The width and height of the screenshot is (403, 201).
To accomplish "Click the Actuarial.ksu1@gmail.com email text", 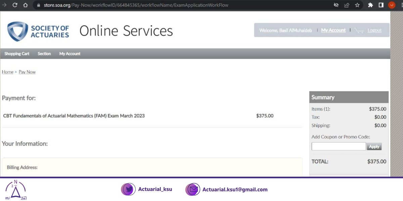I will click(x=235, y=189).
